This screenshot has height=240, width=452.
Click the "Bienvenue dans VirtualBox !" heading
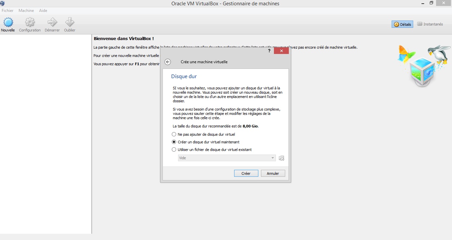pyautogui.click(x=124, y=39)
